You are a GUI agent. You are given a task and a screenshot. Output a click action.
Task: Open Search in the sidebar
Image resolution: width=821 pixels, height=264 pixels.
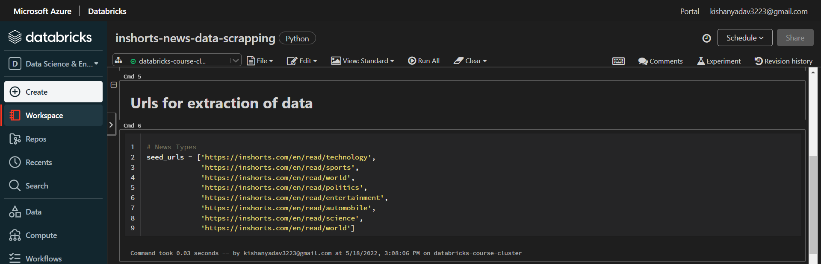(37, 186)
